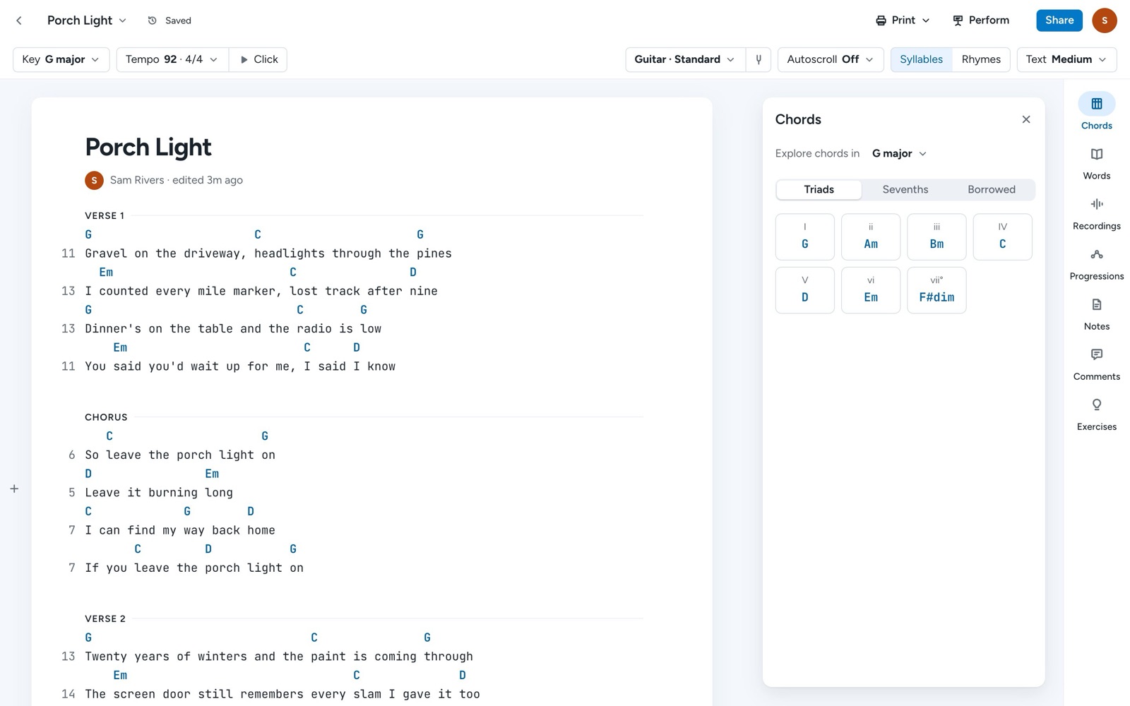Click the VERSE 1 section label

[105, 215]
